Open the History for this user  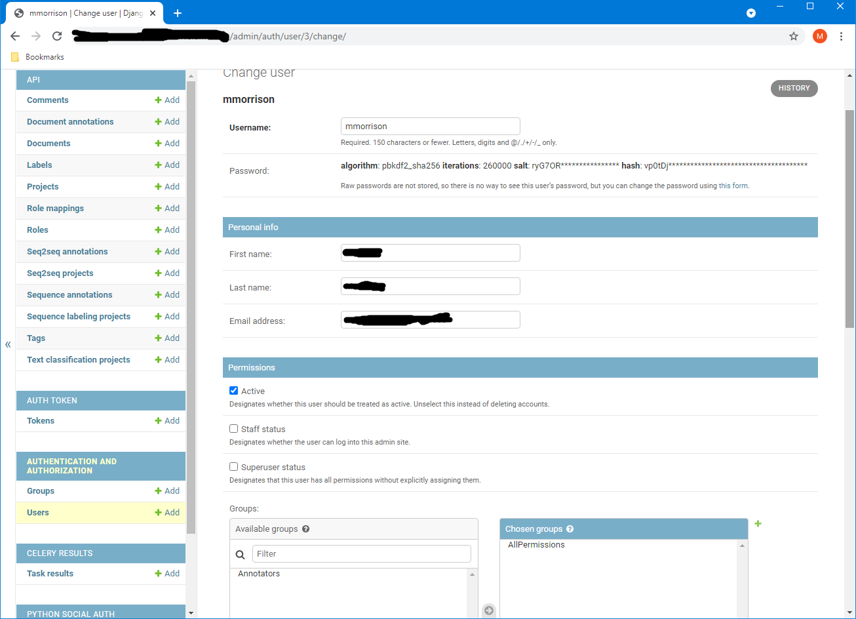tap(794, 88)
